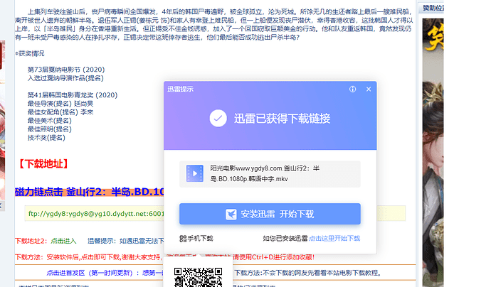Click the checkmark success icon
The width and height of the screenshot is (491, 287).
218,119
